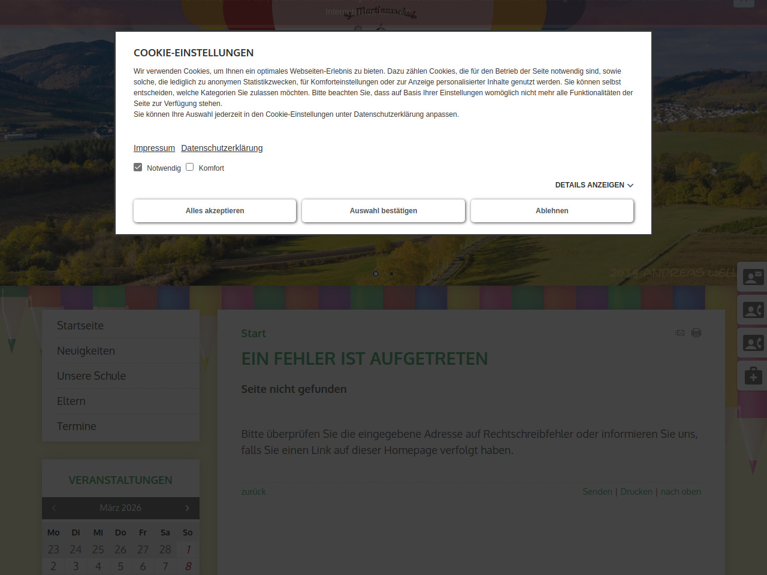Follow the Impressum link
This screenshot has height=575, width=767.
click(154, 148)
